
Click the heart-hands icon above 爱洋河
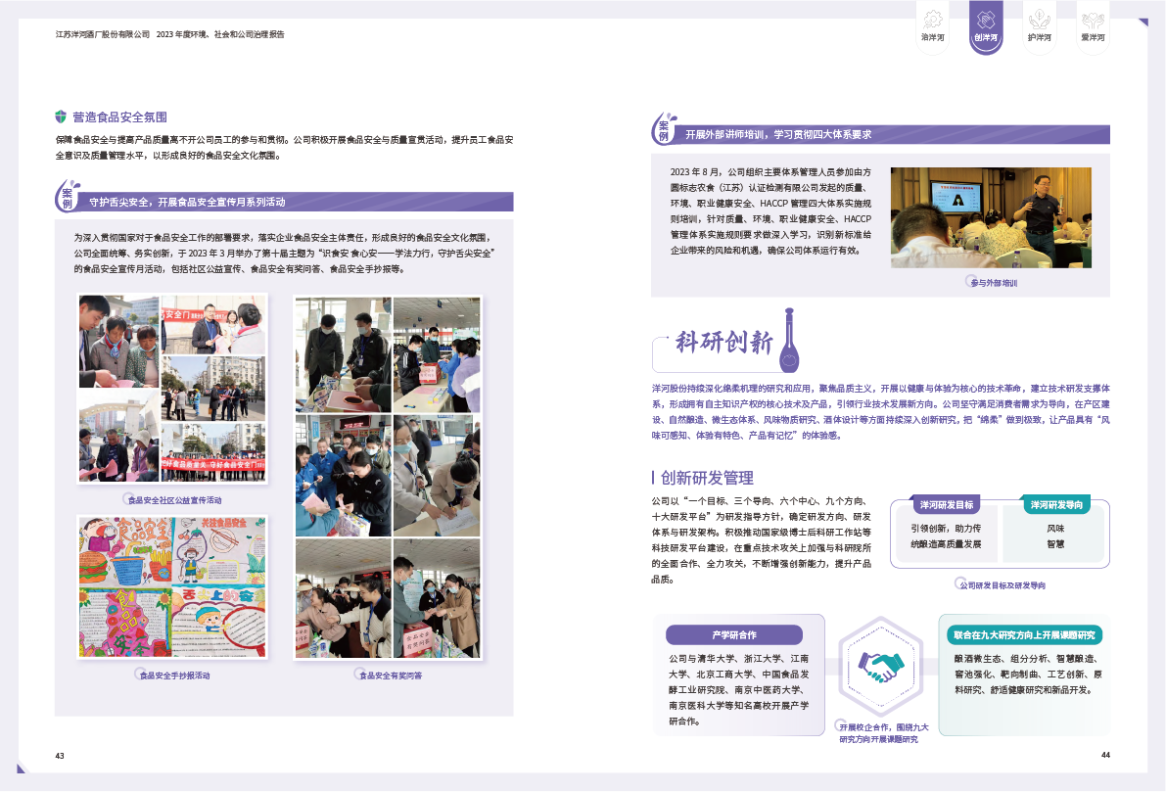click(1092, 18)
